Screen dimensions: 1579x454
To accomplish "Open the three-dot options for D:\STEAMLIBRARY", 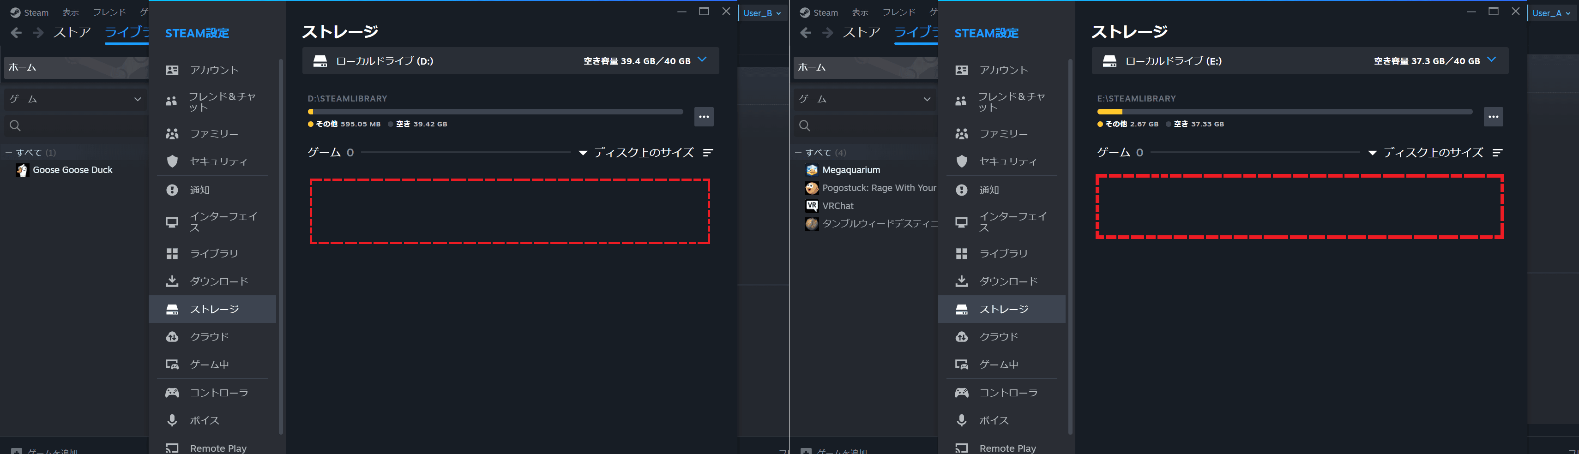I will pyautogui.click(x=704, y=116).
